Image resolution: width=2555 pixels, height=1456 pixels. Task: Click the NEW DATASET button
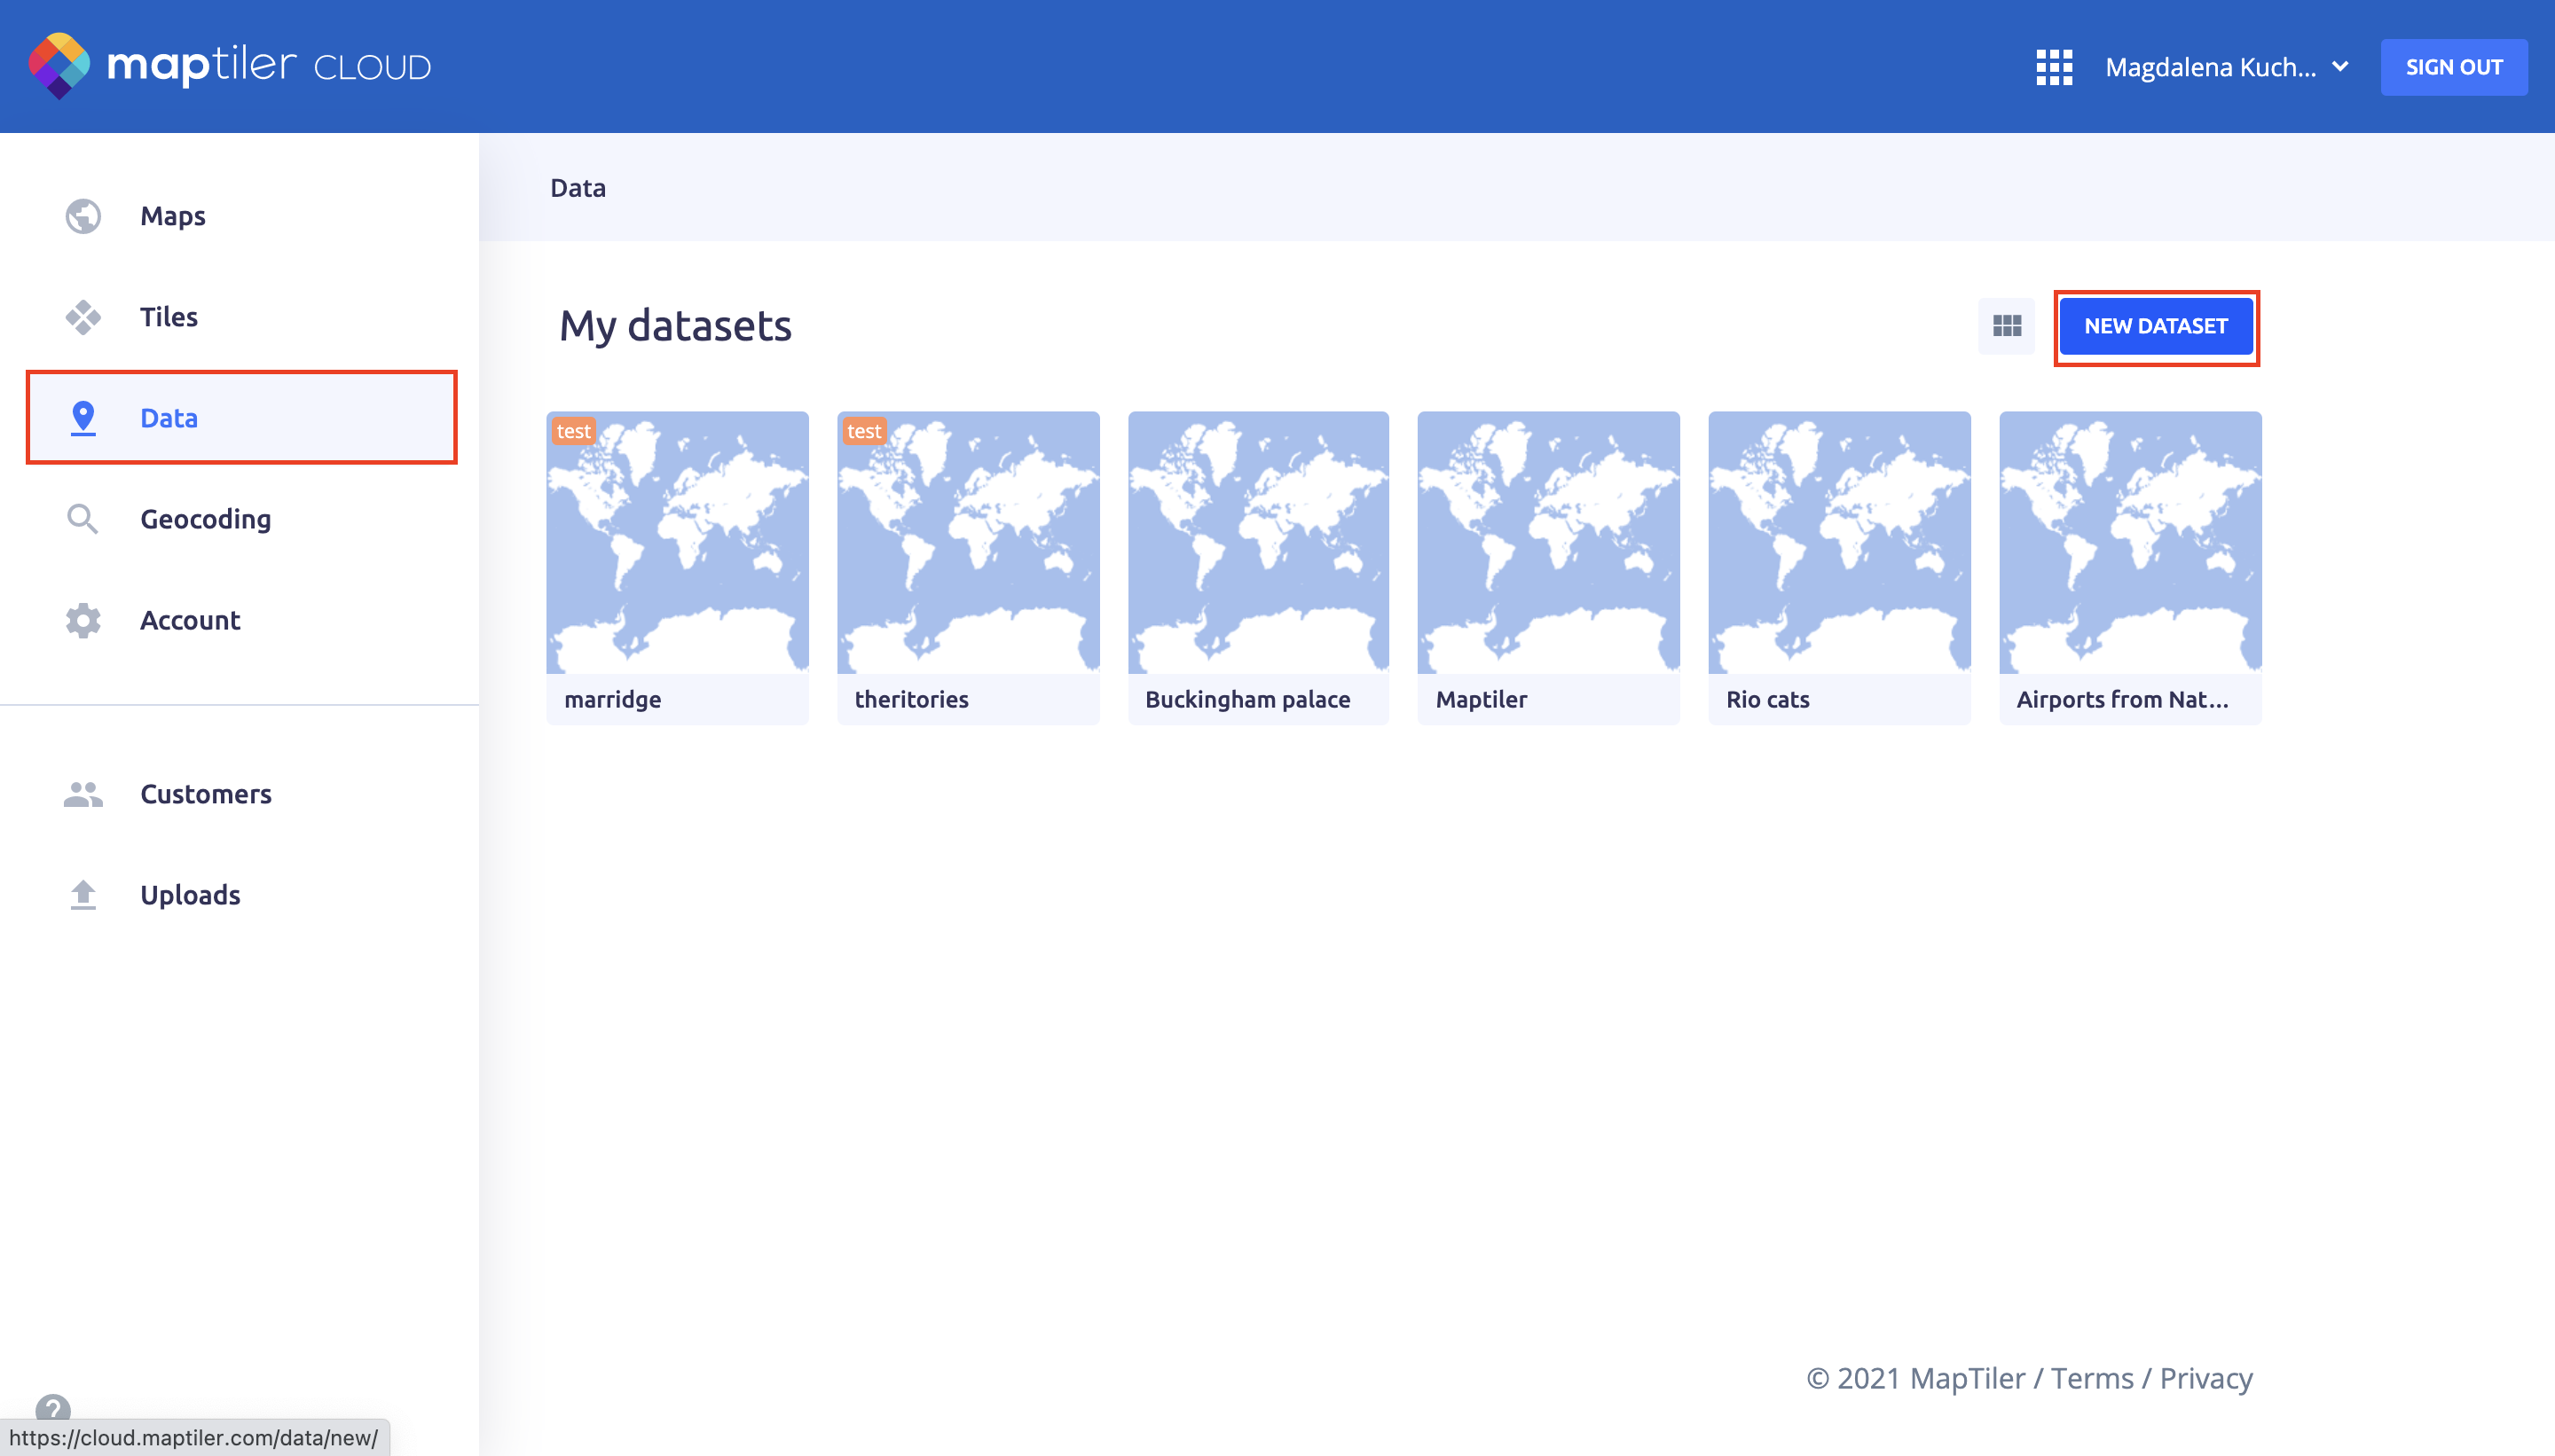[2155, 326]
